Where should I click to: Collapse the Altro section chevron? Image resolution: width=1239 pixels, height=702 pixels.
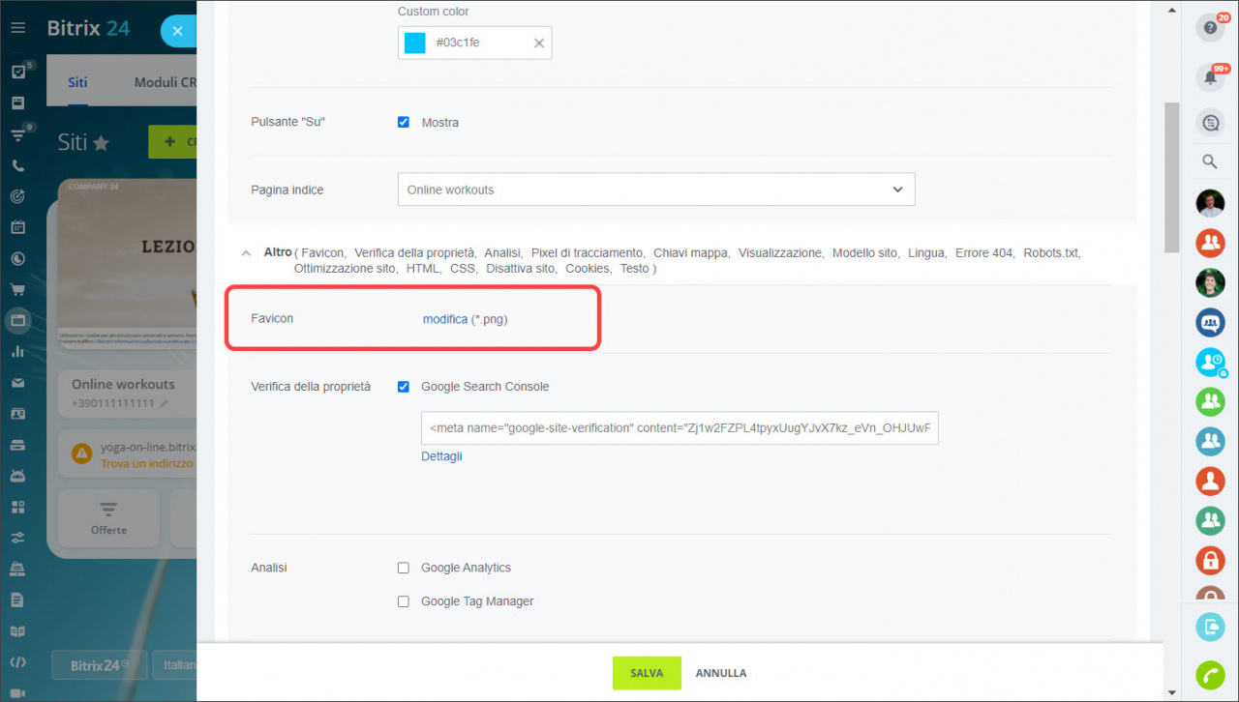(x=246, y=253)
